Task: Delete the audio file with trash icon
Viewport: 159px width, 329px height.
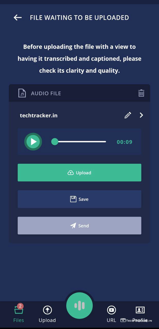Action: pyautogui.click(x=141, y=93)
